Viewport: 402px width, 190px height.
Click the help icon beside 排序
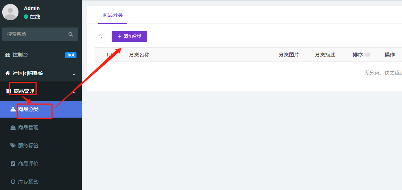pos(368,55)
